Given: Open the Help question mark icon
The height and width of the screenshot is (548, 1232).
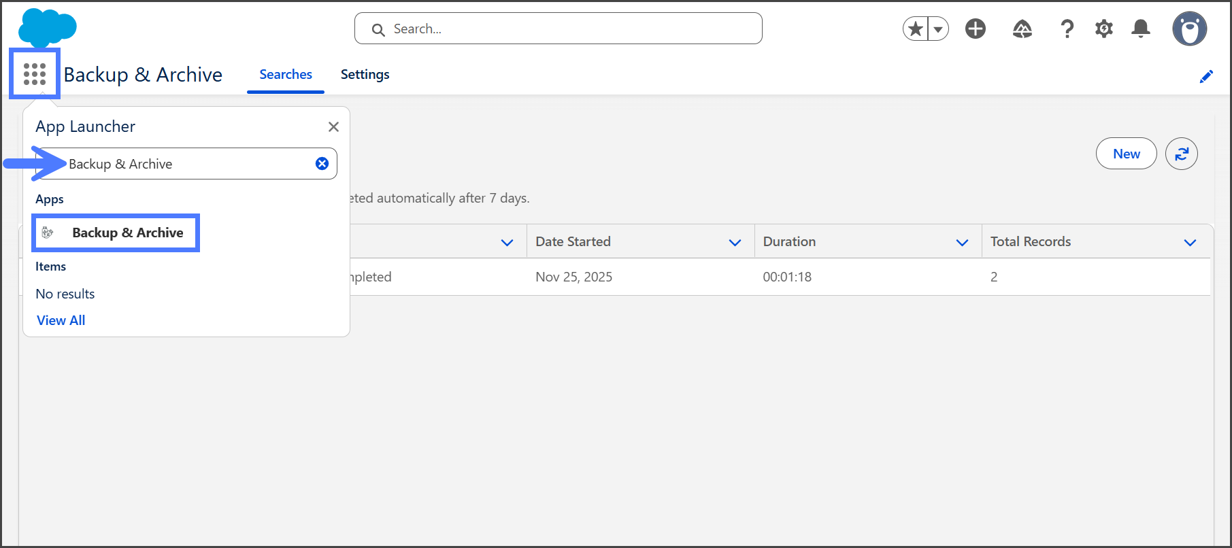Looking at the screenshot, I should (x=1067, y=29).
